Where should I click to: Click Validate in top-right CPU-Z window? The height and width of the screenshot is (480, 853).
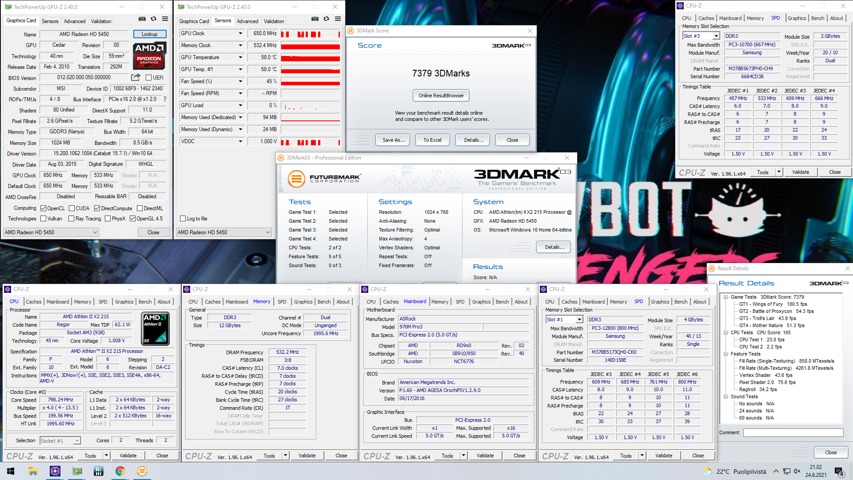[801, 172]
